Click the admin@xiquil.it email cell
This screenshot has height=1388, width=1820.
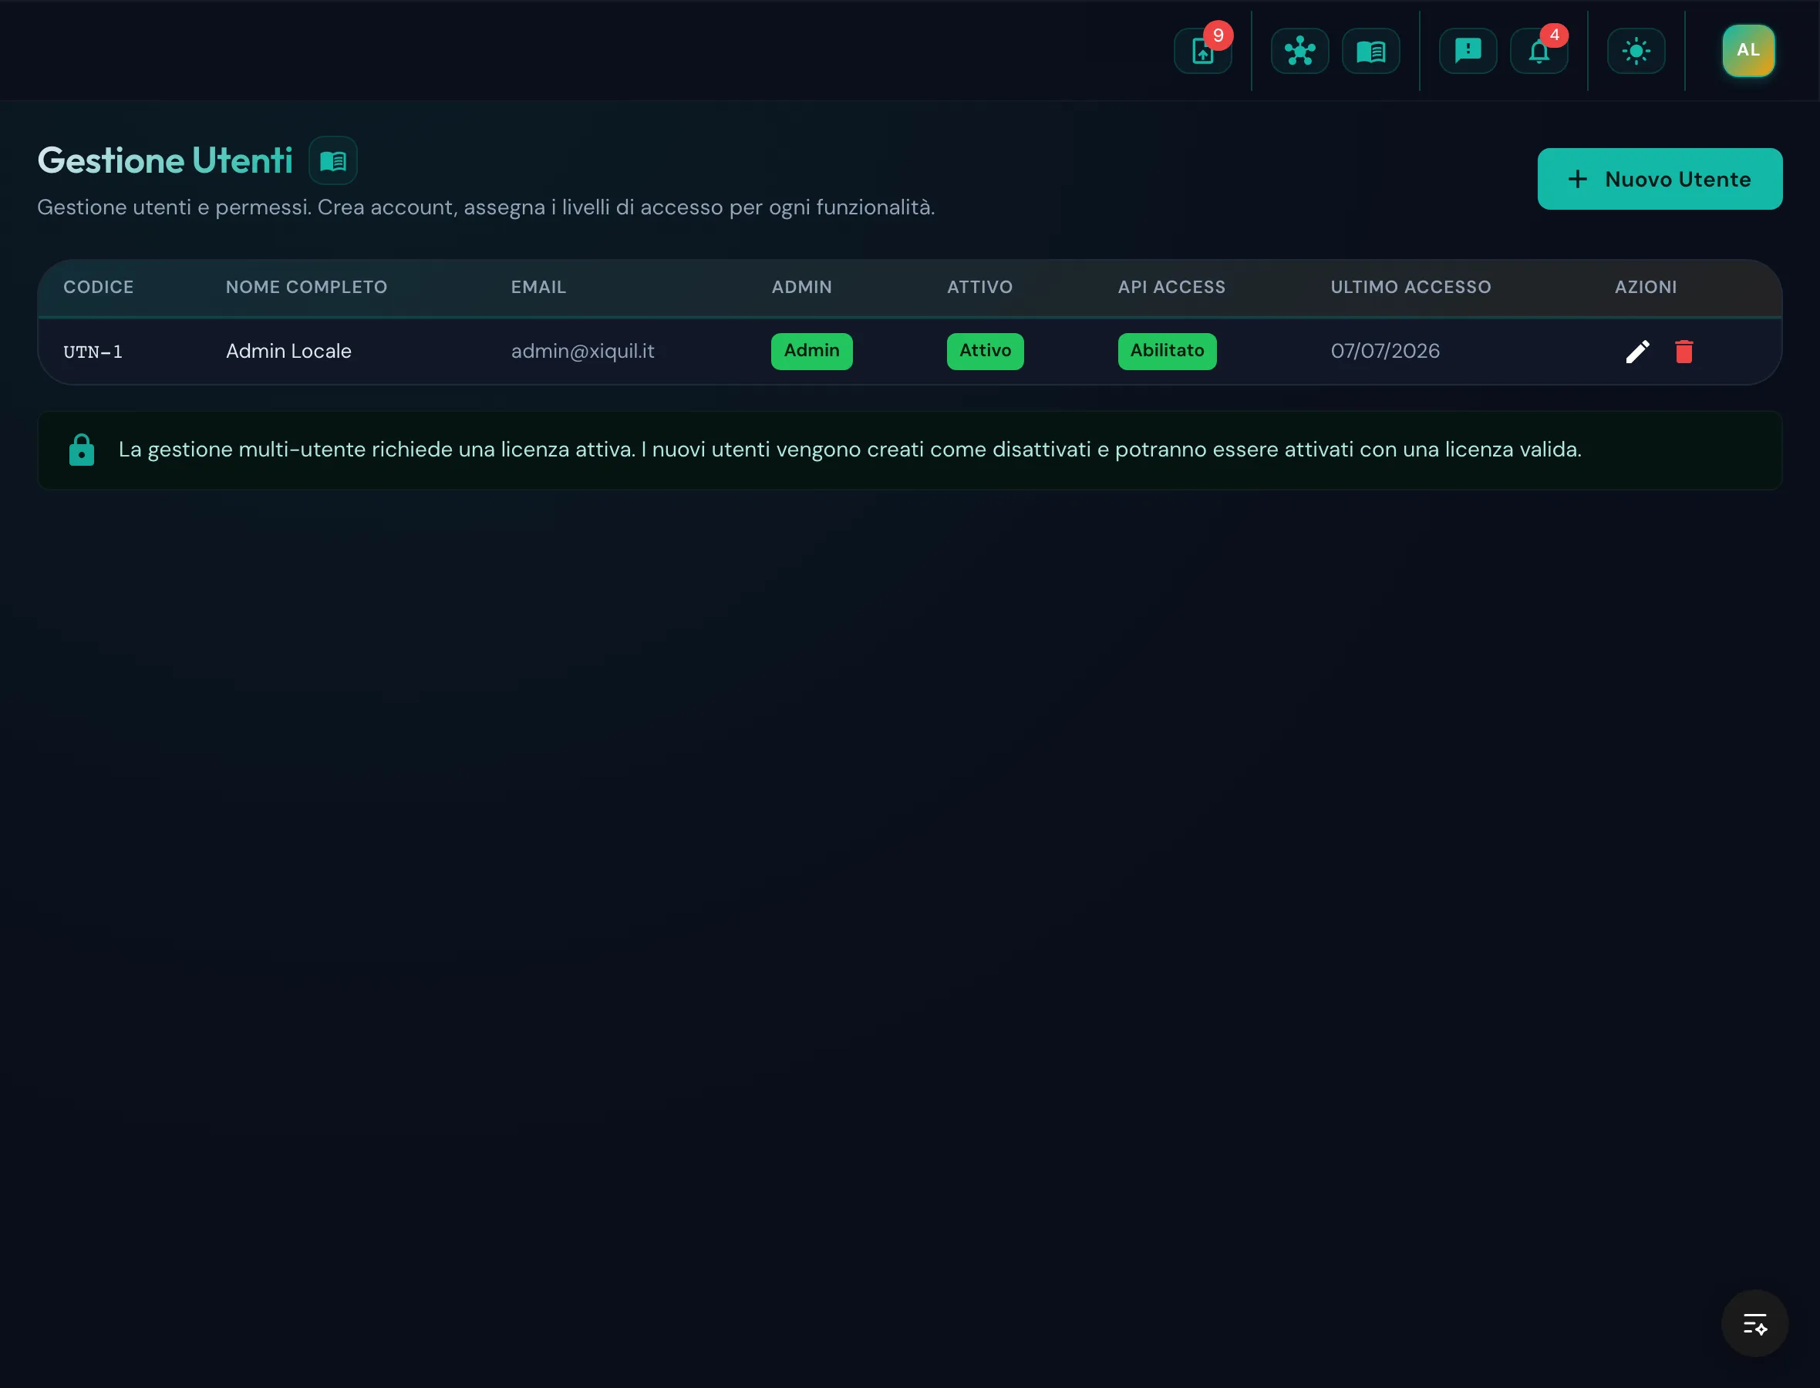point(582,351)
